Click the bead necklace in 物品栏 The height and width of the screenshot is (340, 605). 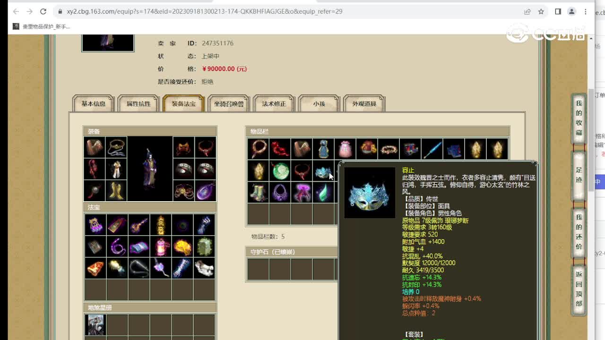[x=259, y=149]
